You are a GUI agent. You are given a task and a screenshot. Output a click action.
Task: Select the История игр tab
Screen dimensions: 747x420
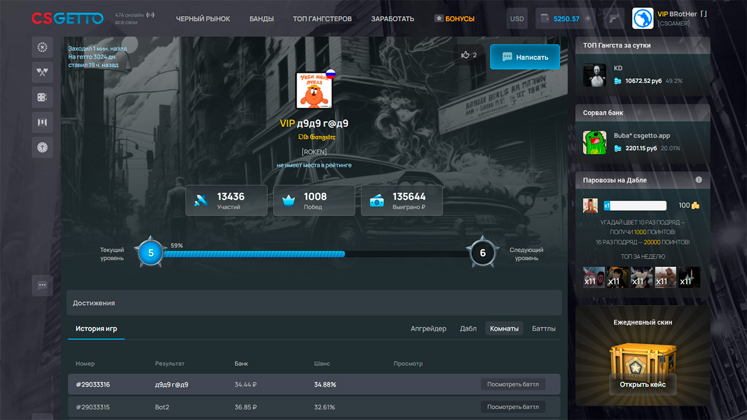pyautogui.click(x=96, y=329)
